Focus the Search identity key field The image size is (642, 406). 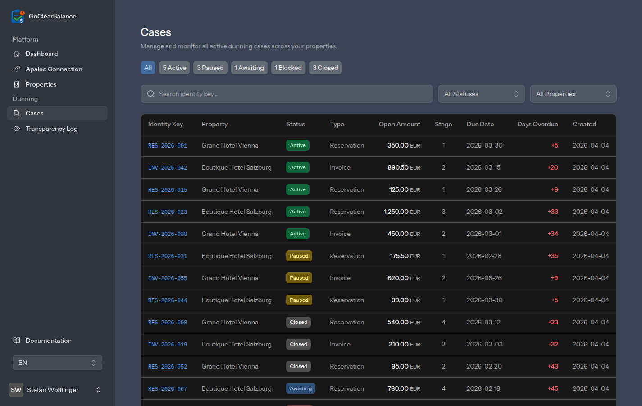[287, 94]
